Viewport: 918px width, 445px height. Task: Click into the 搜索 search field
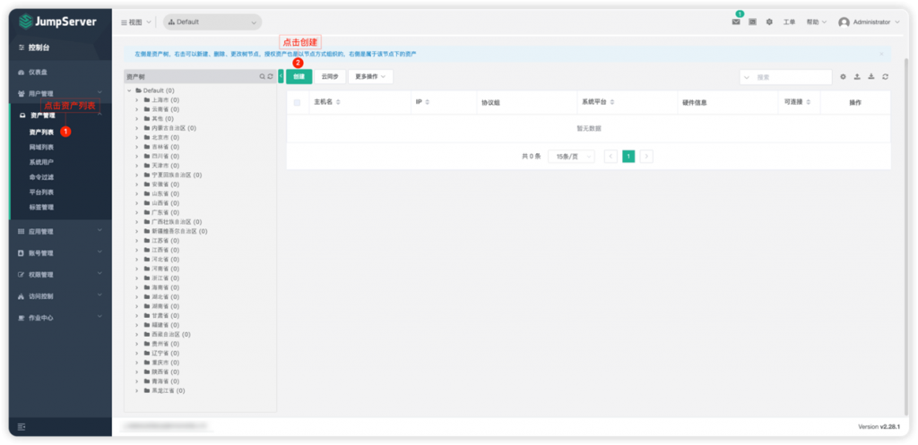(x=792, y=77)
